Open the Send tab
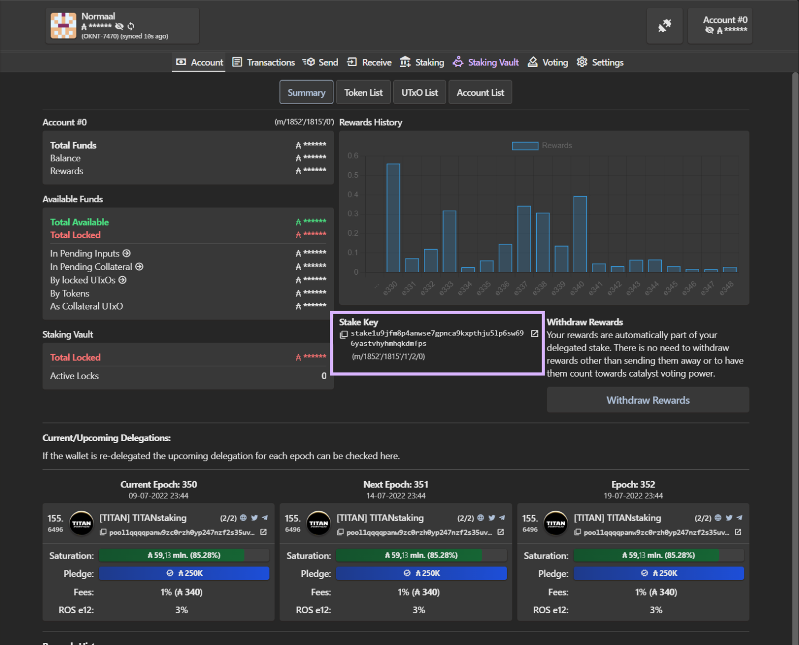Viewport: 799px width, 645px height. (320, 62)
